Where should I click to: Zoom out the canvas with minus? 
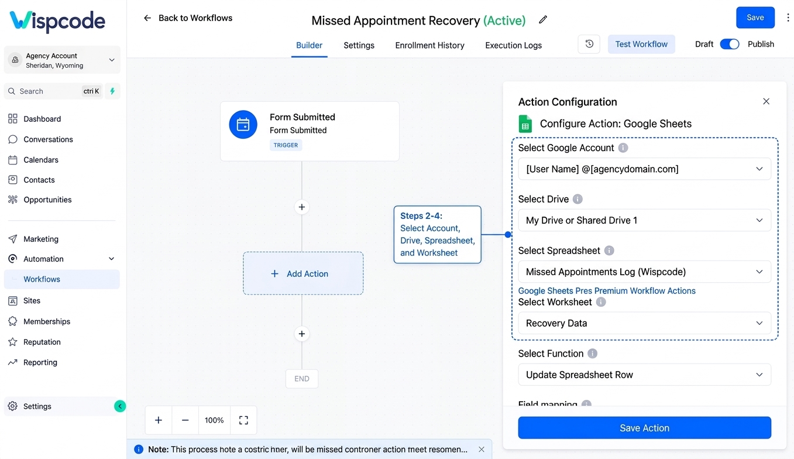tap(185, 420)
